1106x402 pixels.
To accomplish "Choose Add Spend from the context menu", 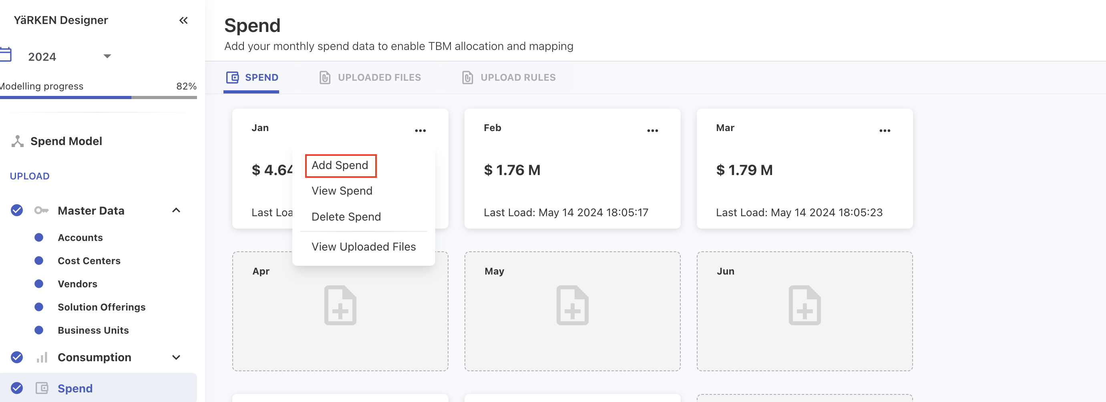I will tap(340, 165).
